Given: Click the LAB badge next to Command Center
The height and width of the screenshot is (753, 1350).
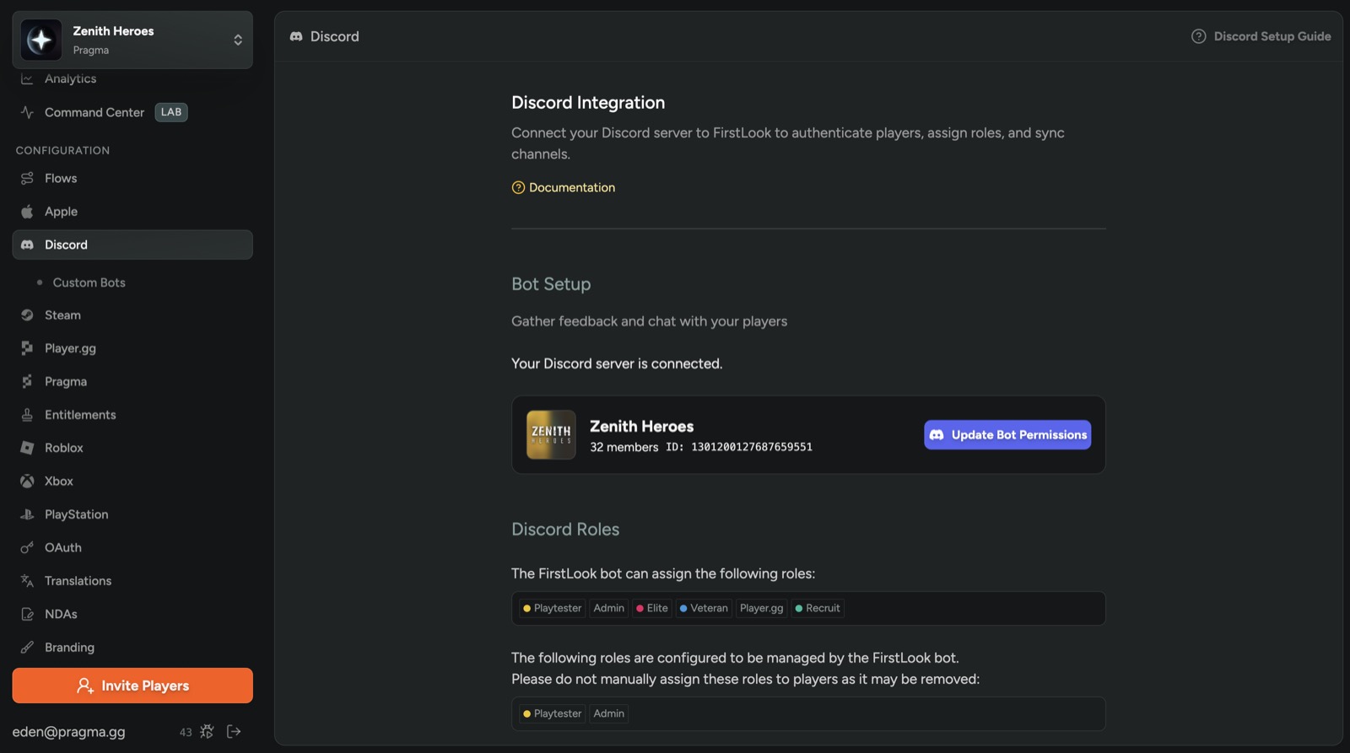Looking at the screenshot, I should point(171,112).
